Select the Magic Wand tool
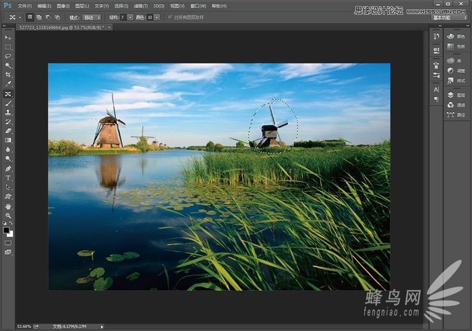Image resolution: width=472 pixels, height=331 pixels. coord(8,65)
